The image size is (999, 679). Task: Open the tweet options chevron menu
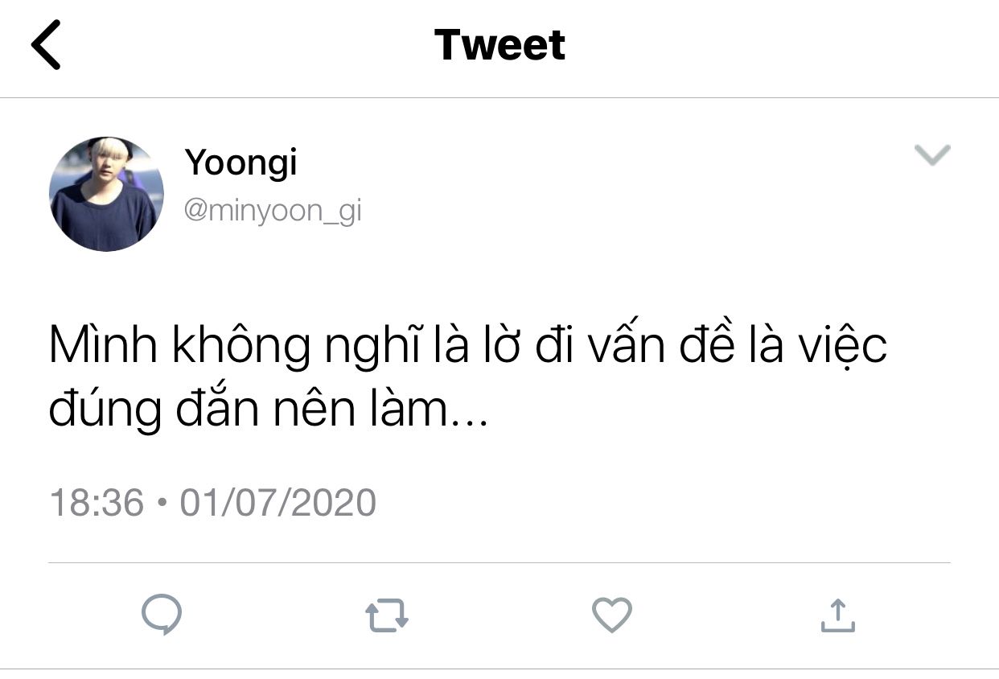pyautogui.click(x=933, y=154)
